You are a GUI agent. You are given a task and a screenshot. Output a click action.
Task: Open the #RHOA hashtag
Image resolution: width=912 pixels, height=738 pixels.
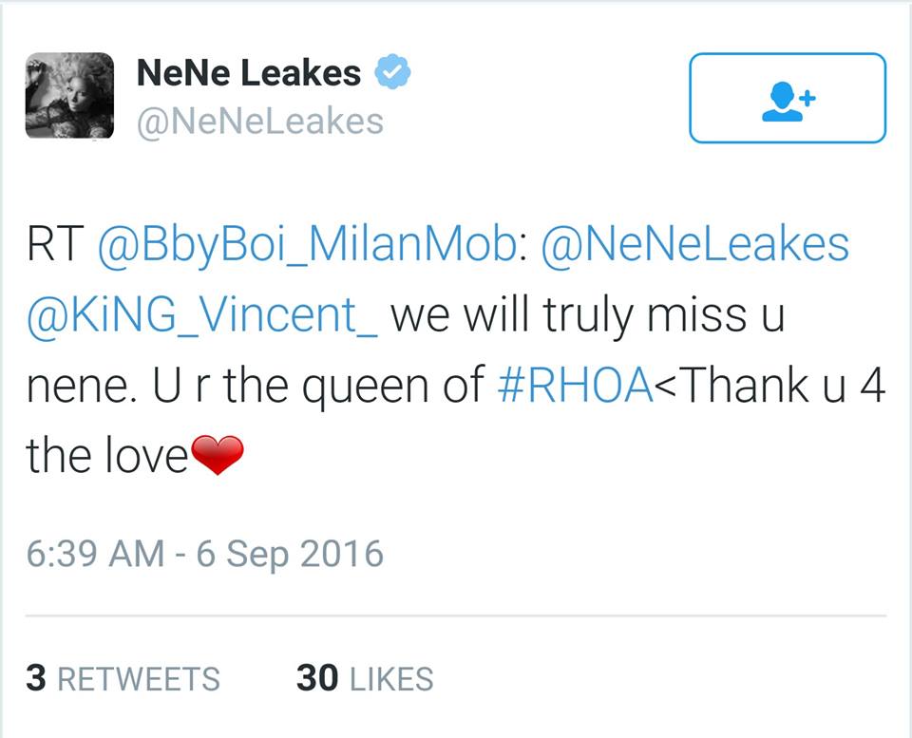click(x=575, y=388)
